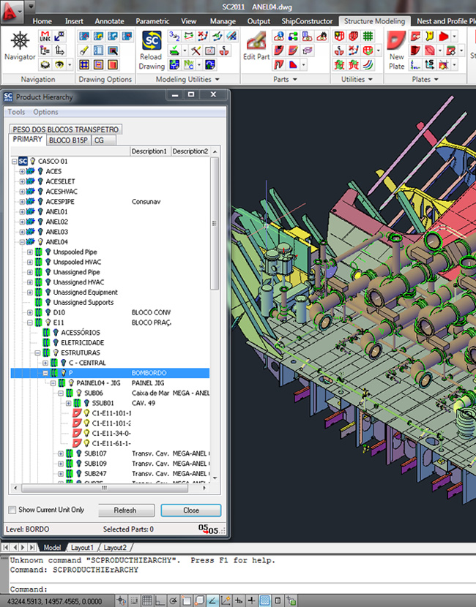Click the Close button in Product Hierarchy

pyautogui.click(x=191, y=510)
